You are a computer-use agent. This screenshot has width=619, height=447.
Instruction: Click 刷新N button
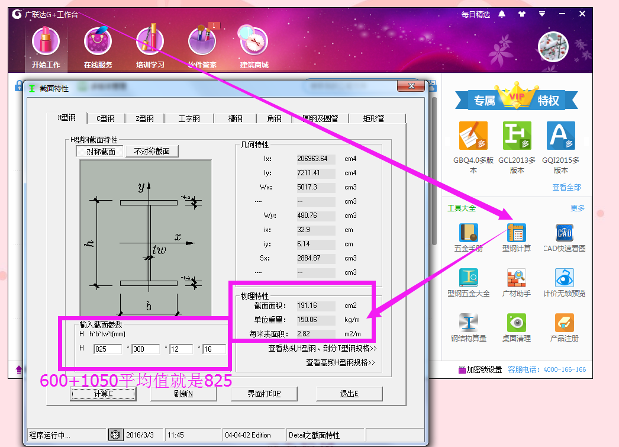point(183,394)
